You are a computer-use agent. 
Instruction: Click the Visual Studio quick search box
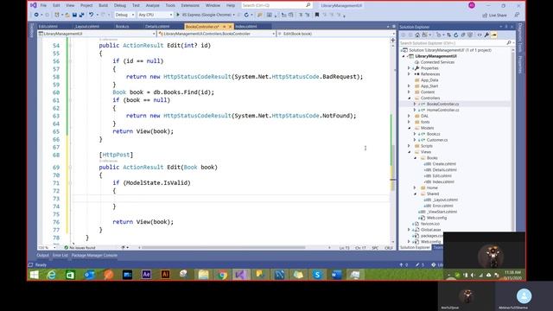point(276,5)
